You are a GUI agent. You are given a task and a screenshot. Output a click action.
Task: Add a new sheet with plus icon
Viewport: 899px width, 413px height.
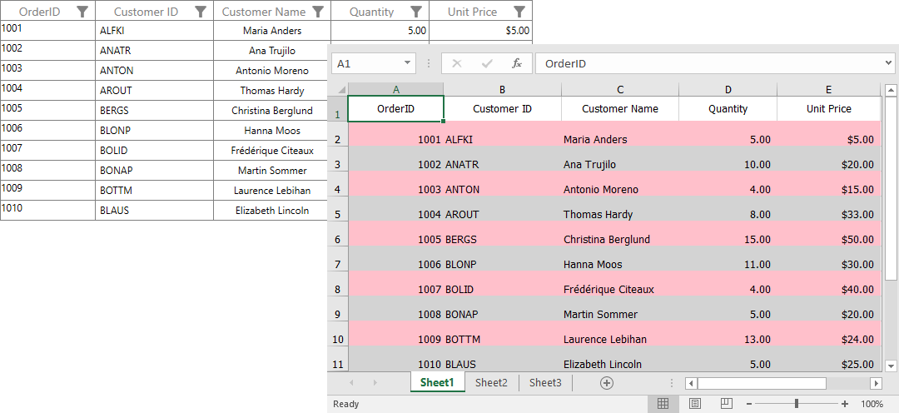(x=607, y=383)
